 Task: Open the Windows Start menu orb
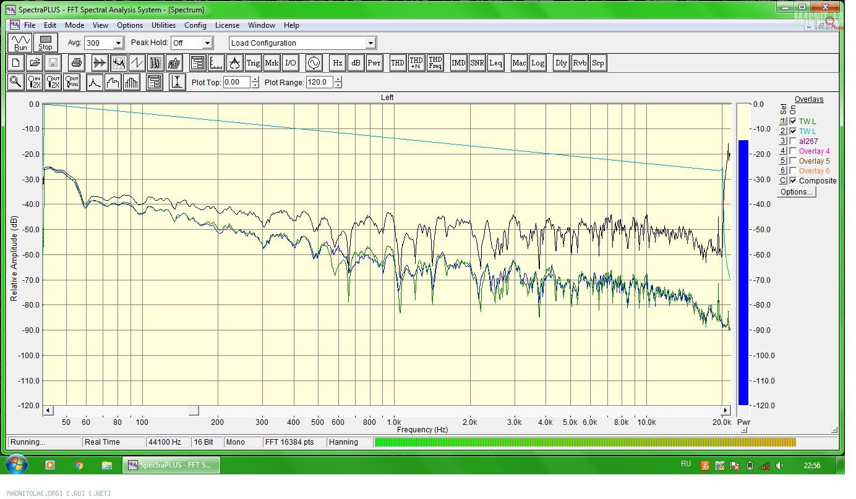click(16, 465)
